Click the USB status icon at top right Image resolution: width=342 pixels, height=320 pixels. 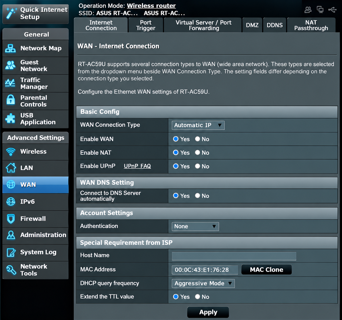[x=332, y=10]
